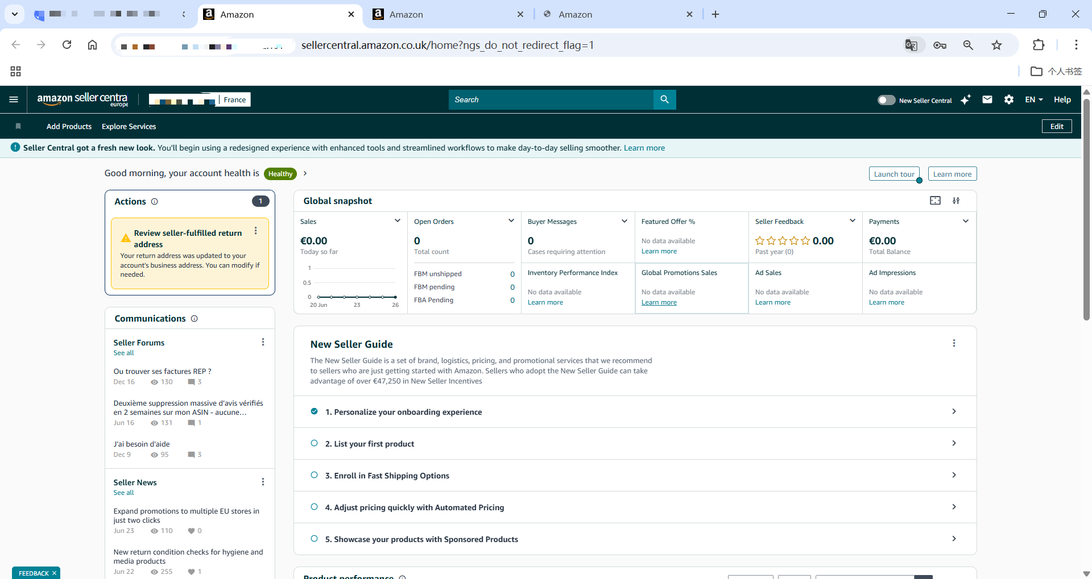Image resolution: width=1092 pixels, height=579 pixels.
Task: Open Seller Forums See all link
Action: click(x=123, y=353)
